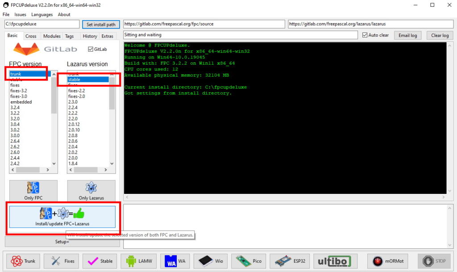Click the Only Lazarus button

(91, 191)
